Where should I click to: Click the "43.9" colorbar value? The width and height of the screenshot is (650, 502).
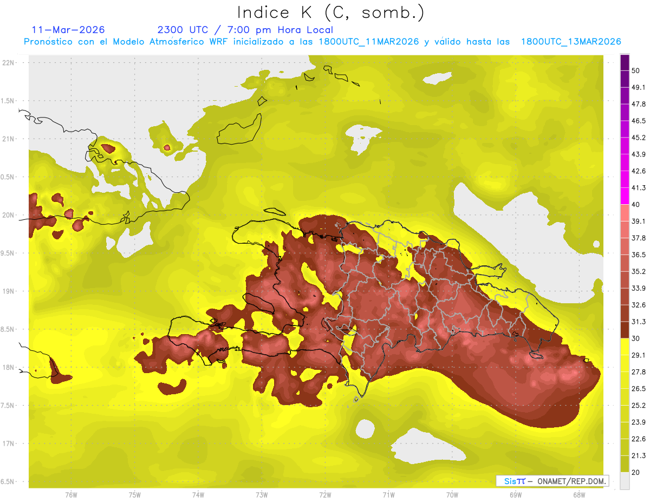[x=639, y=154]
